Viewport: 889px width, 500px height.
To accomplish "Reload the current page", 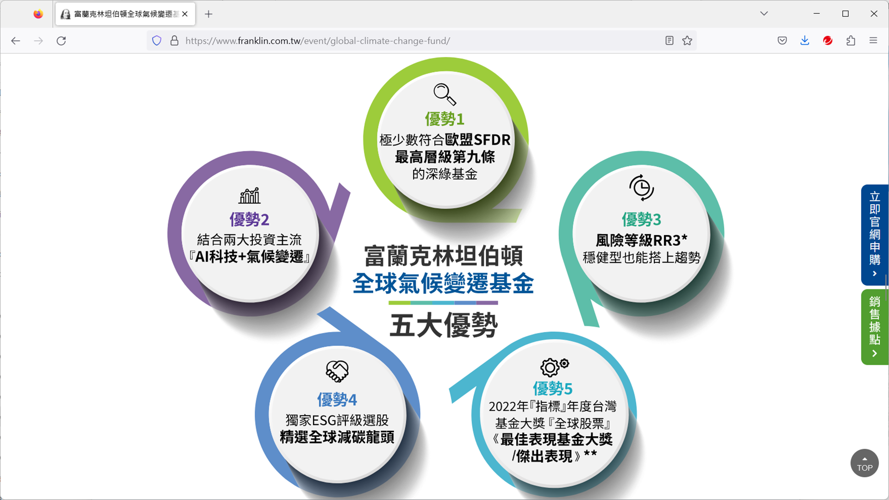I will (x=61, y=41).
